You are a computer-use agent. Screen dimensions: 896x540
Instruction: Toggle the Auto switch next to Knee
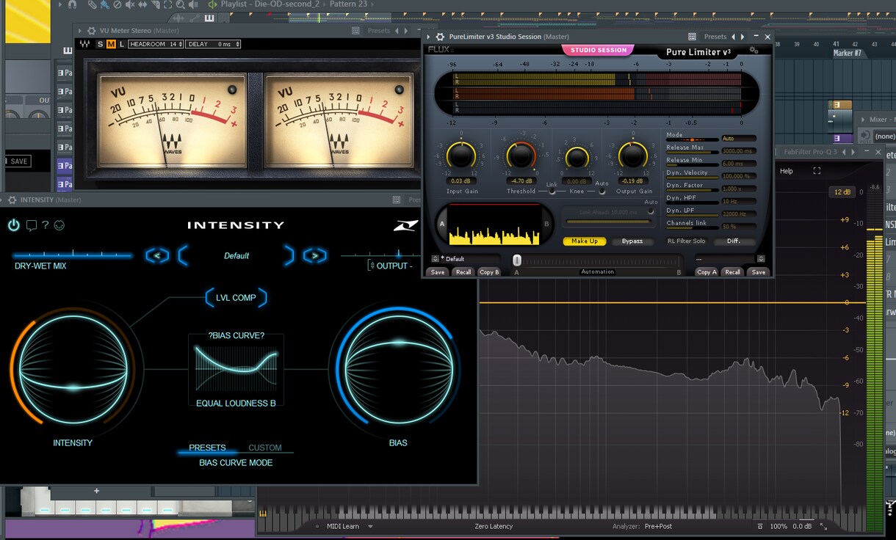(601, 191)
